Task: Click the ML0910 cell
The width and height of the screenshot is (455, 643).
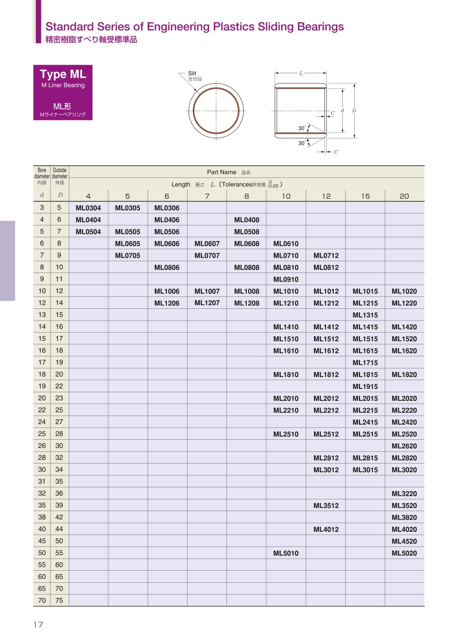Action: 286,280
